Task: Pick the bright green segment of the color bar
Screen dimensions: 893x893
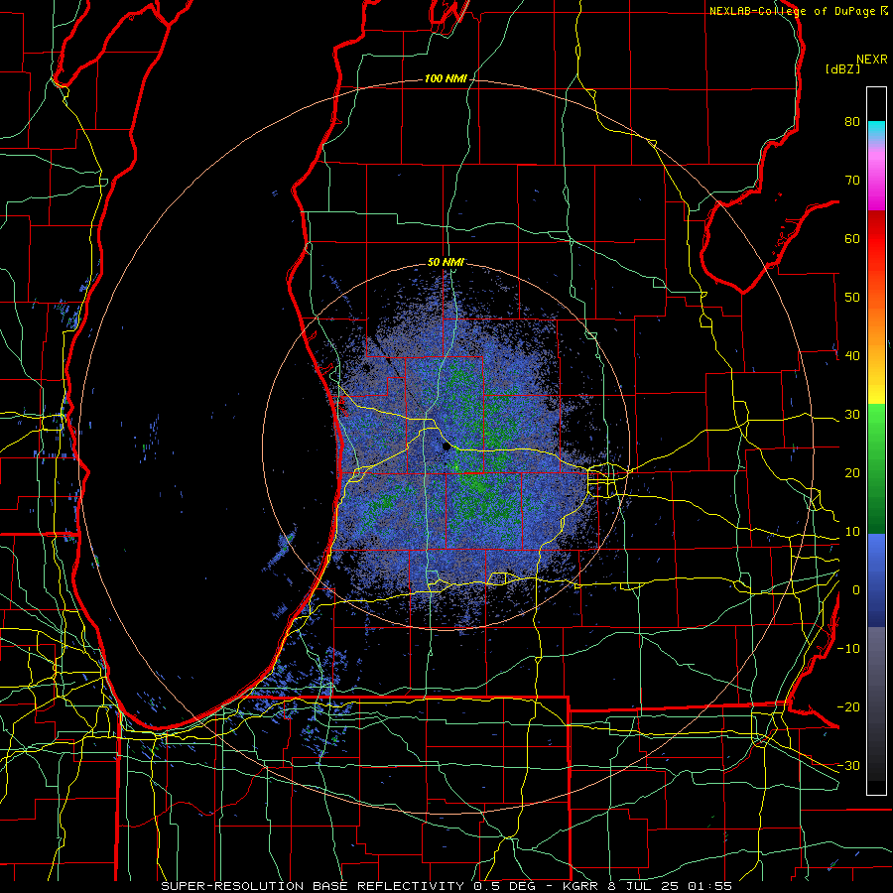Action: coord(876,427)
